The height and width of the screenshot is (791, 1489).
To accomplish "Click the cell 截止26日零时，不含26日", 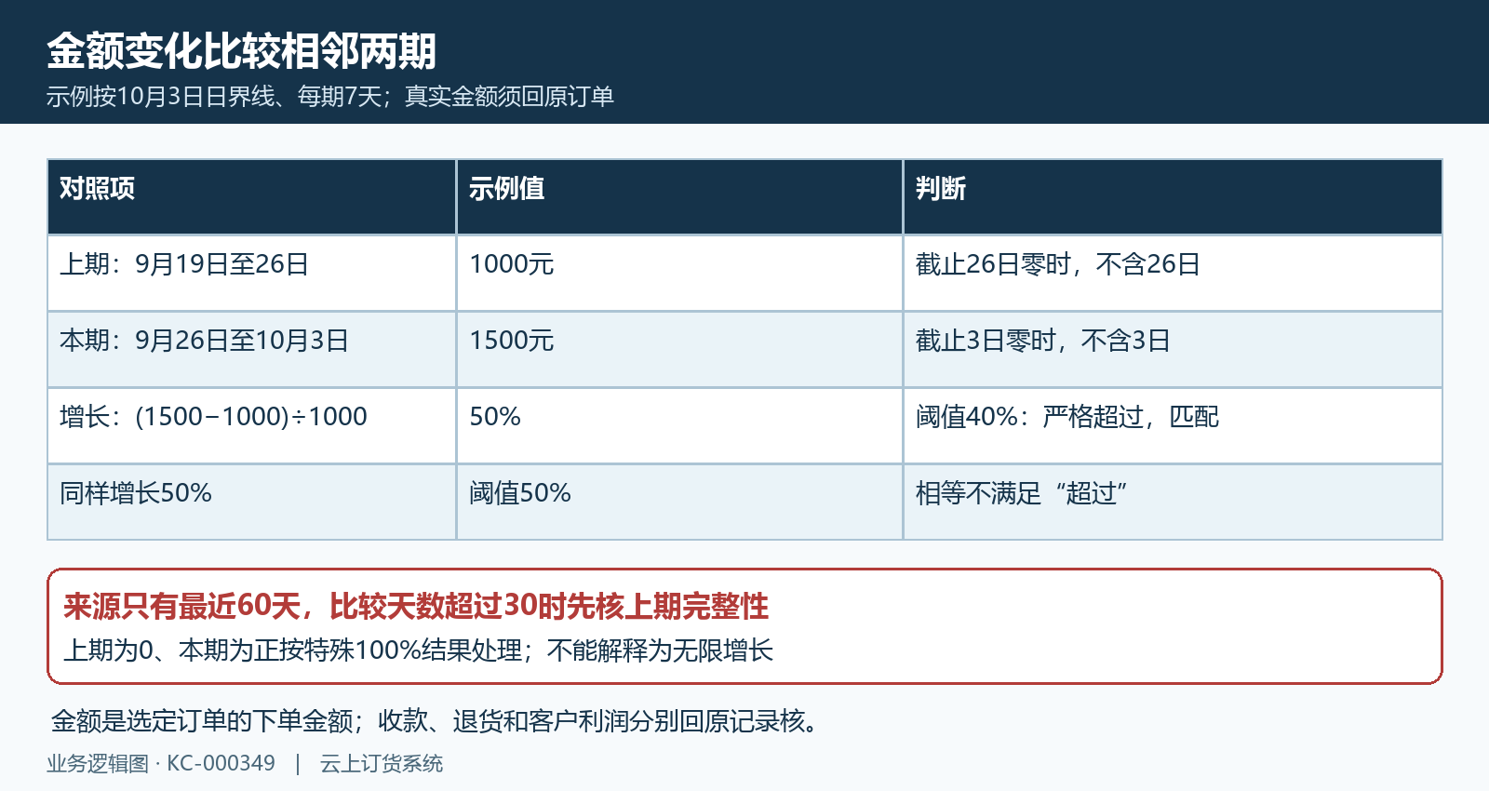I will coord(1173,274).
